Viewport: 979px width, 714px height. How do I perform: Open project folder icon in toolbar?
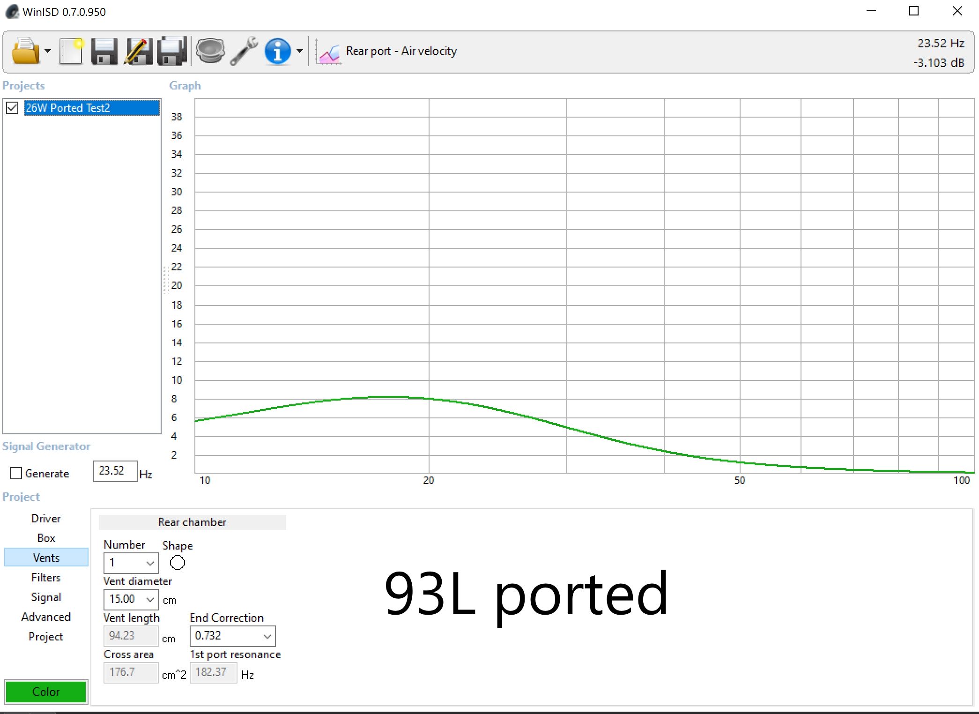pos(26,51)
